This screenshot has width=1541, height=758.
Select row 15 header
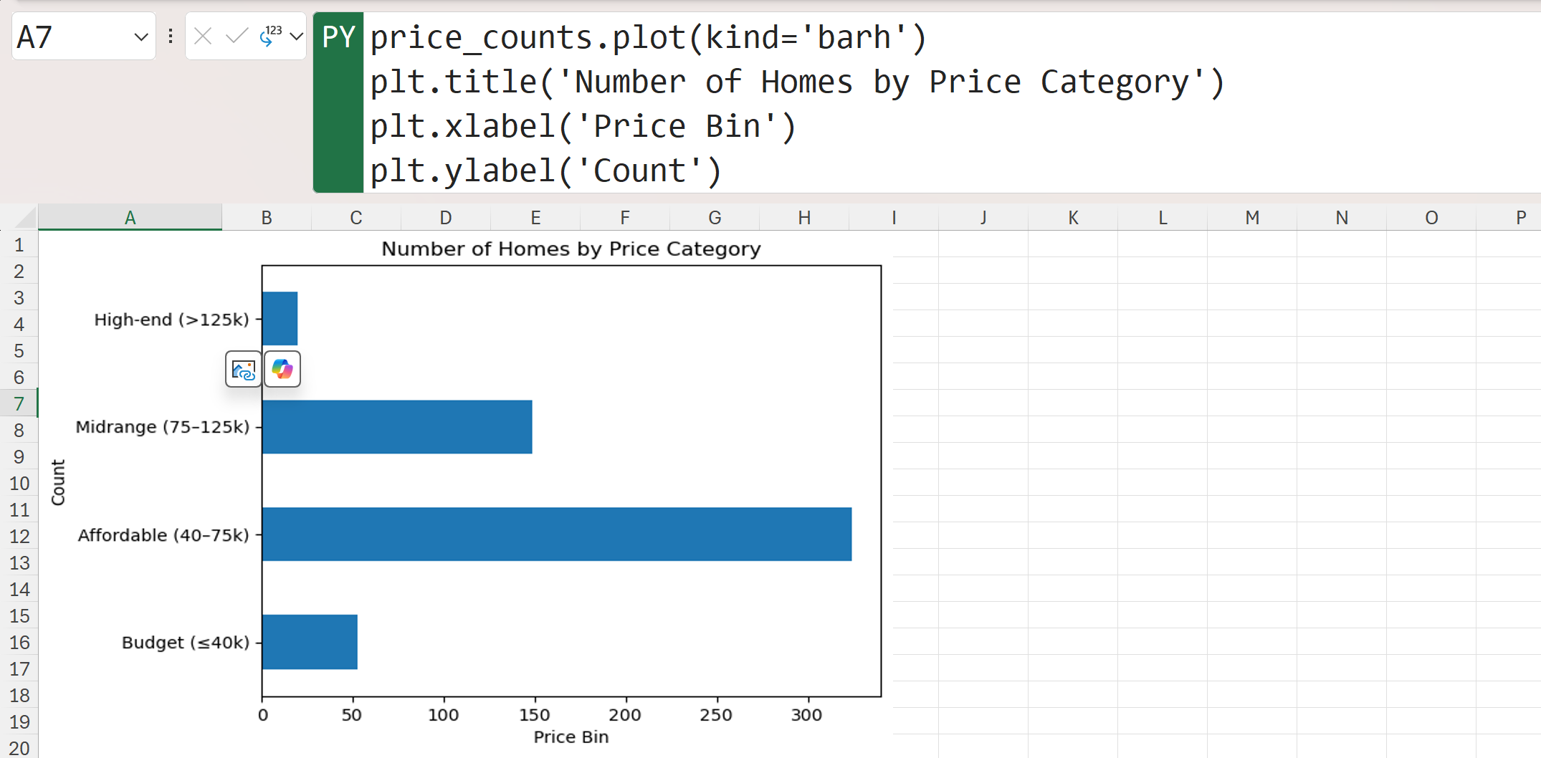click(19, 616)
